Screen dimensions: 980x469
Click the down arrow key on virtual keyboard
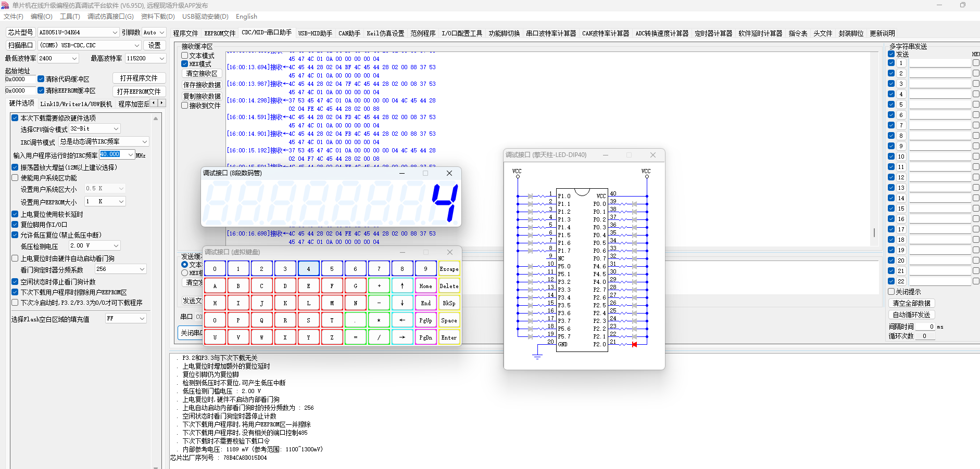tap(402, 303)
